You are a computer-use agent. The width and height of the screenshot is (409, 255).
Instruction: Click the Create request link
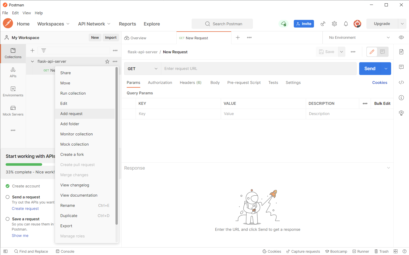coord(25,209)
